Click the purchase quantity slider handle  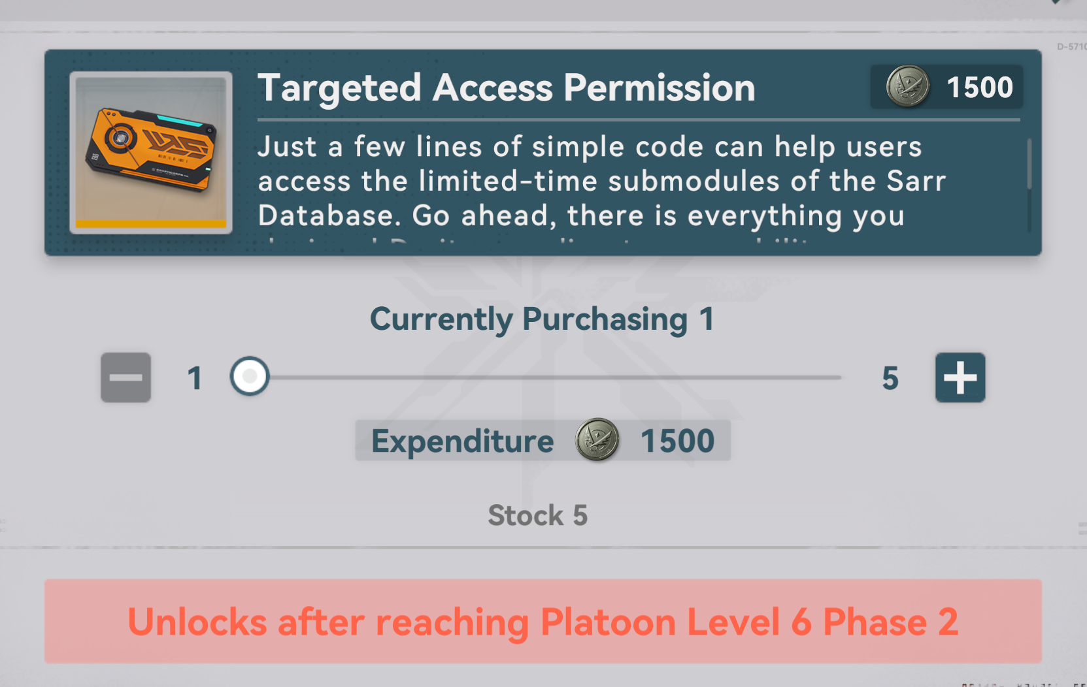[x=250, y=376]
